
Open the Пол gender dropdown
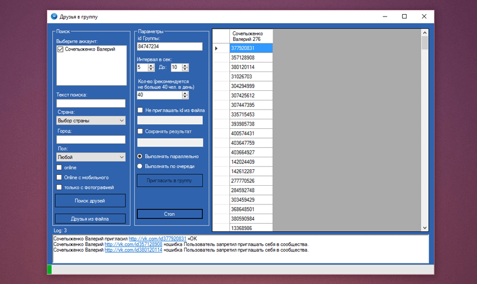pyautogui.click(x=91, y=157)
